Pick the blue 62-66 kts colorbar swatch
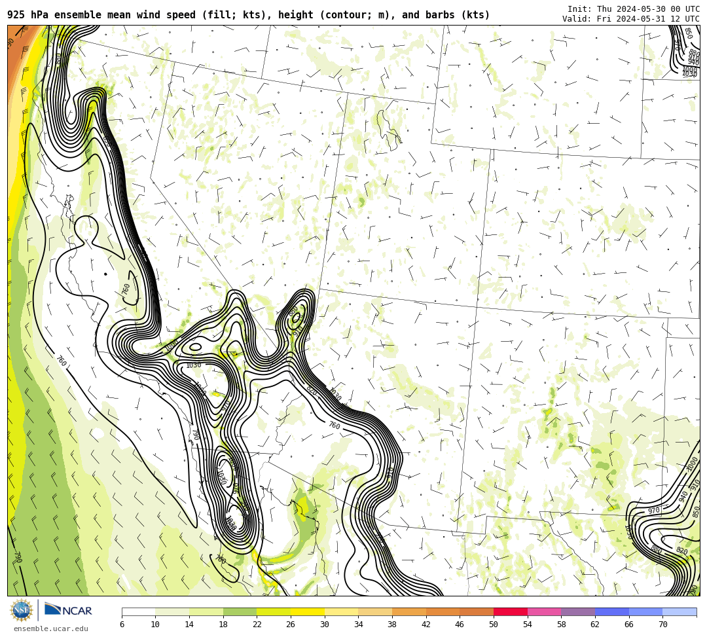The height and width of the screenshot is (637, 707). [612, 611]
